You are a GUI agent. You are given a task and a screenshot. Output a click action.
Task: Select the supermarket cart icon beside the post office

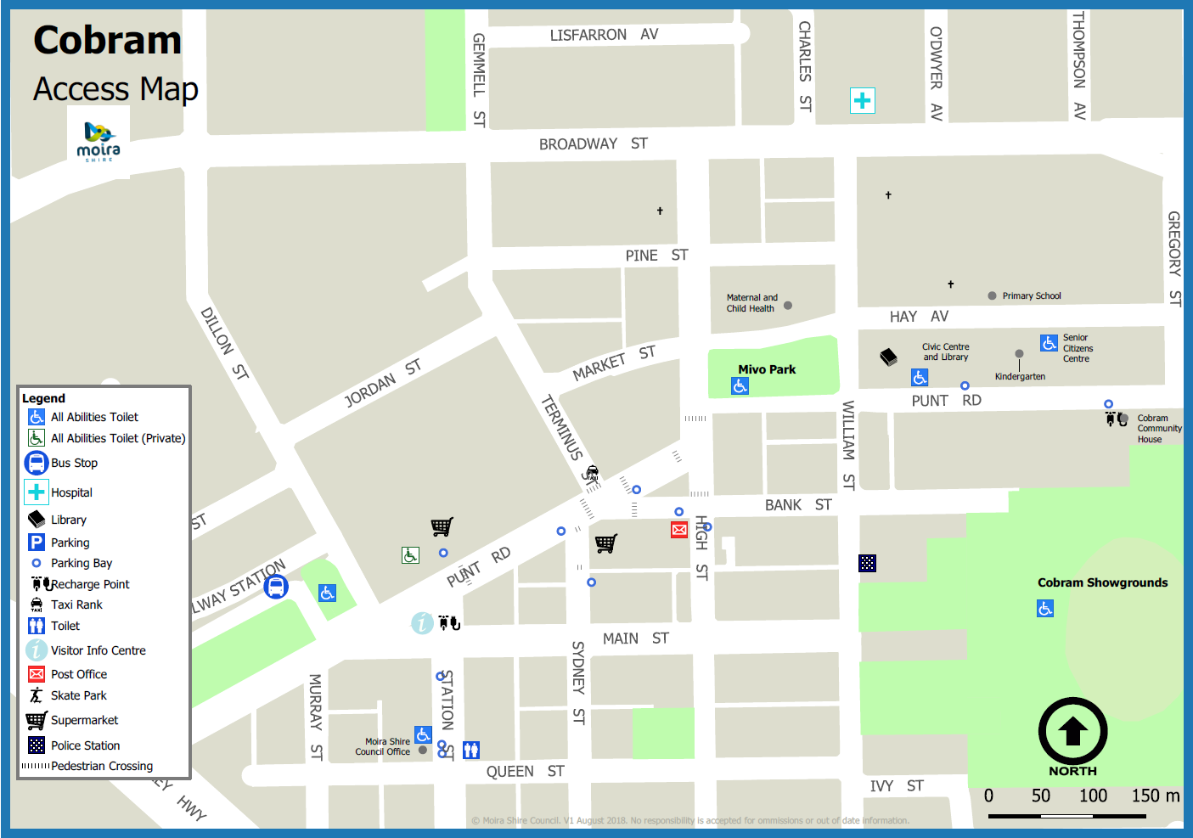pos(605,543)
